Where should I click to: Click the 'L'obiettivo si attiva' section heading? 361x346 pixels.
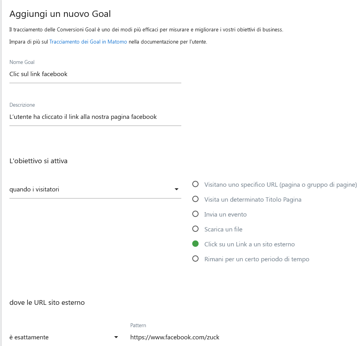[x=38, y=161]
